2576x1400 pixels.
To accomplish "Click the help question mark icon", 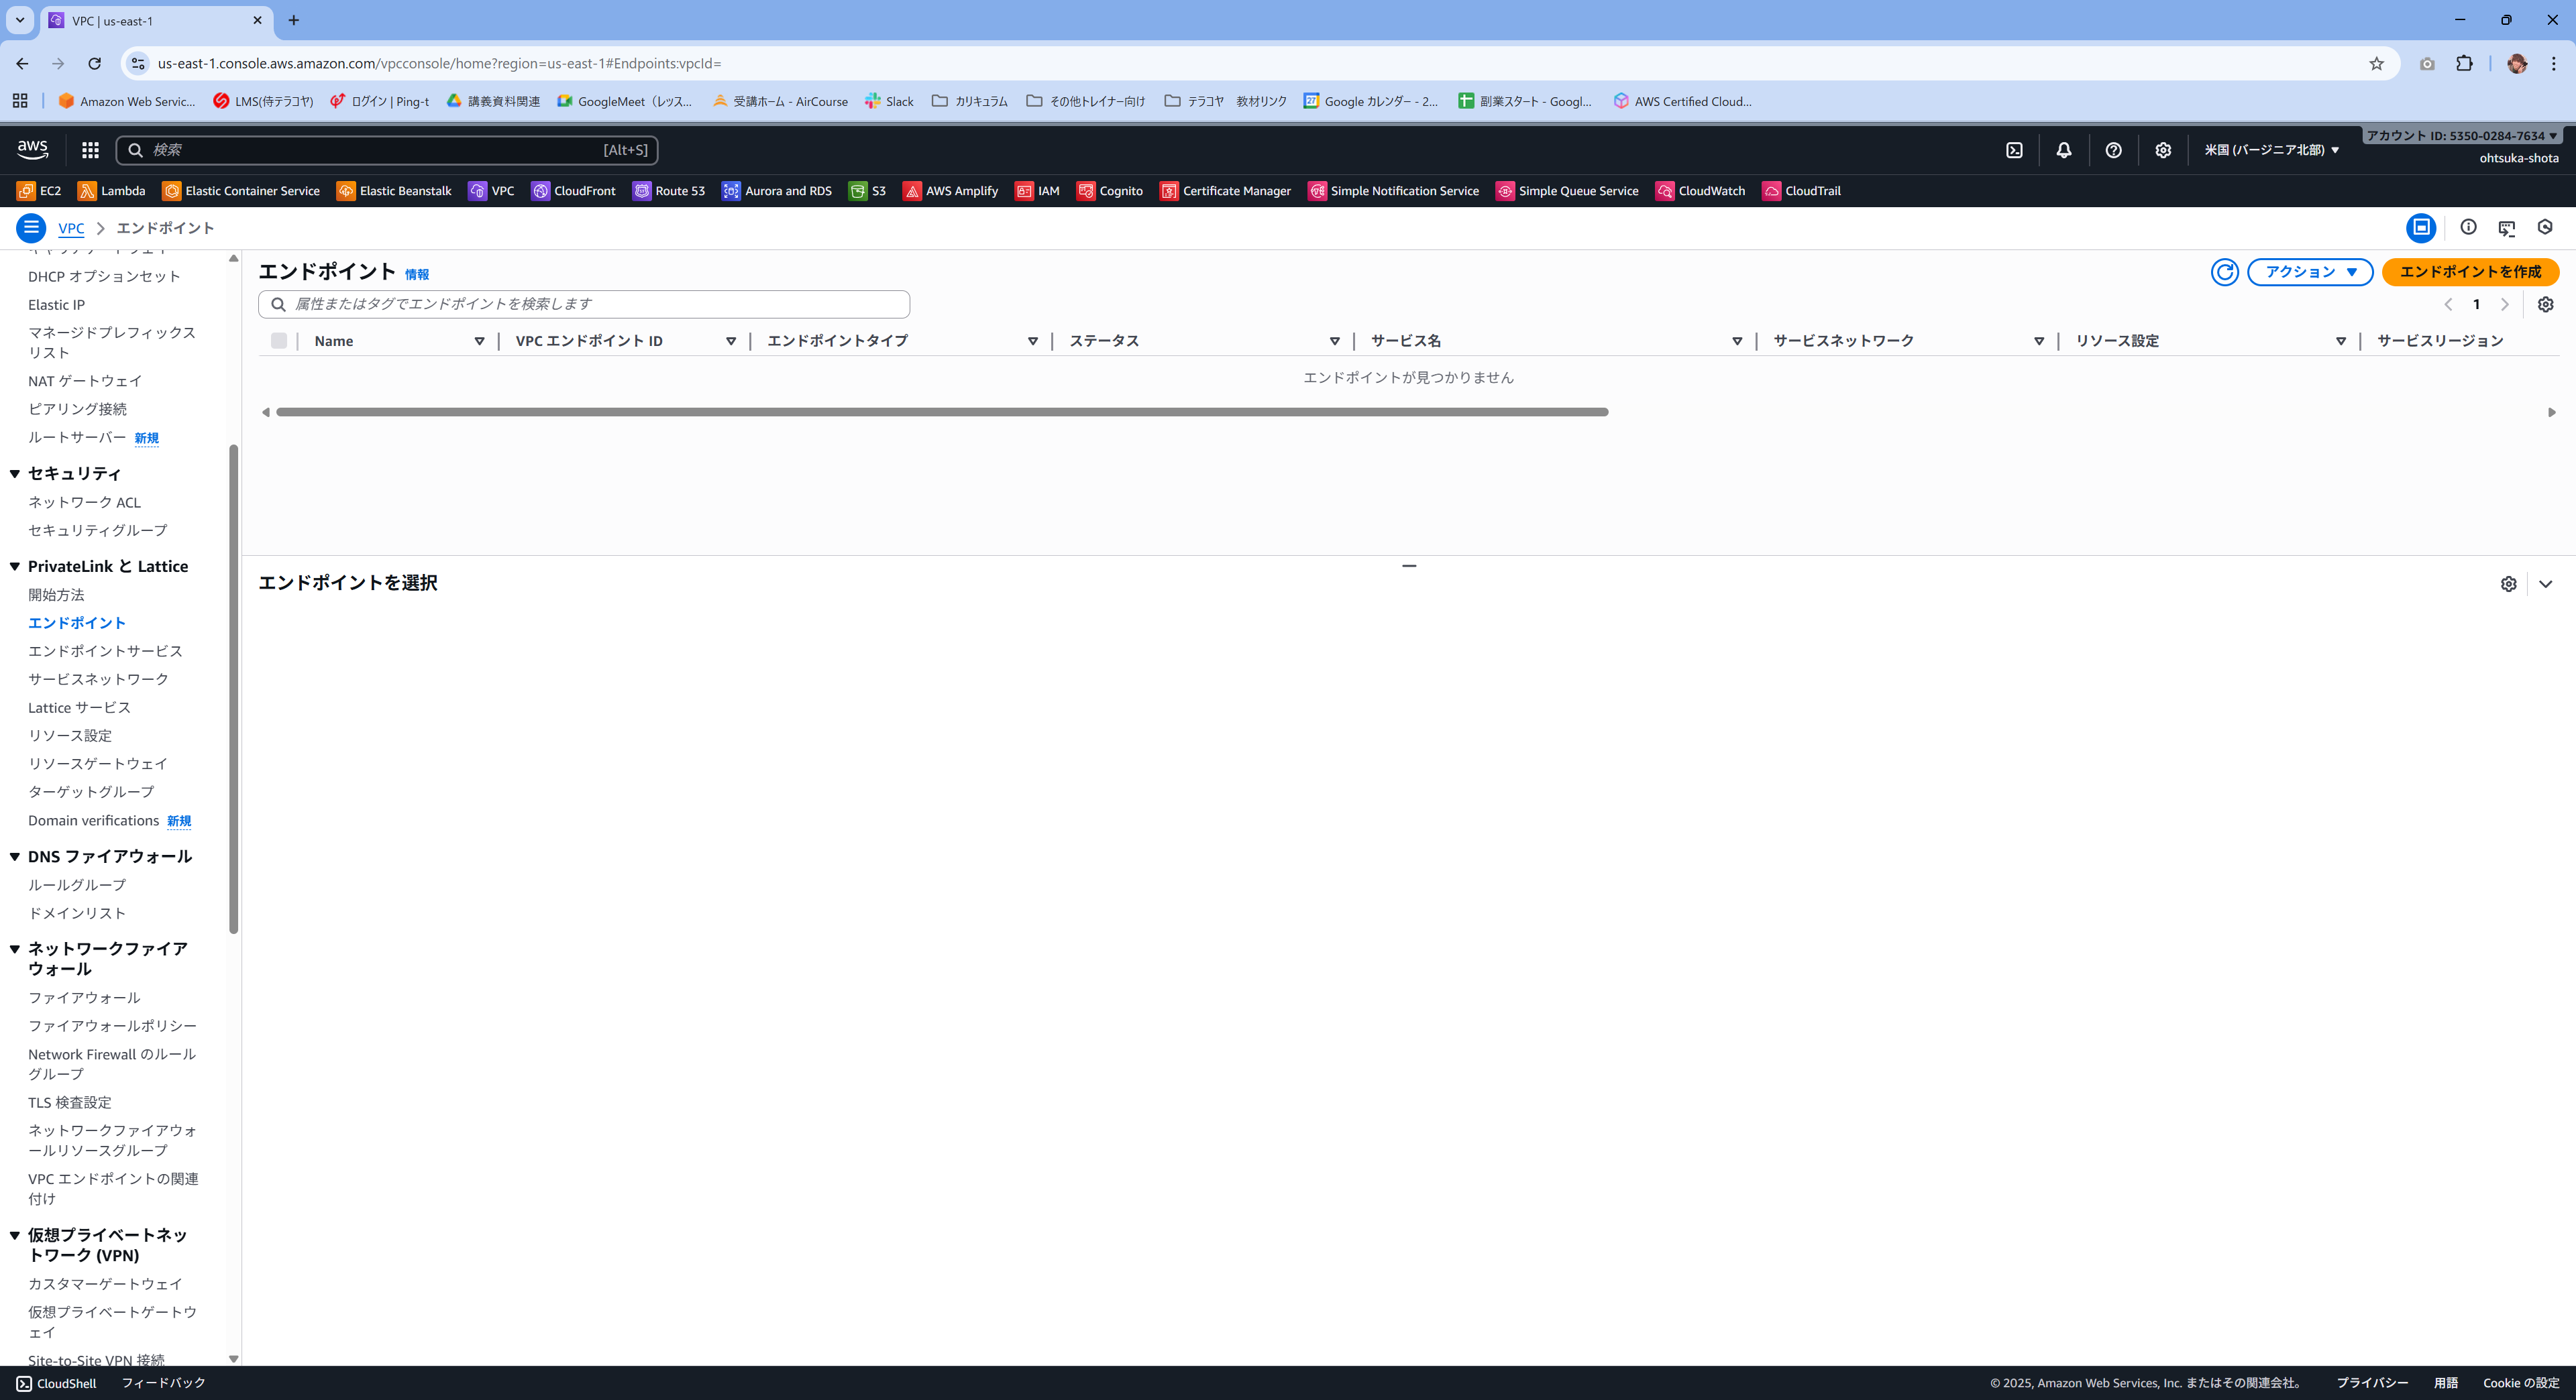I will (2113, 150).
